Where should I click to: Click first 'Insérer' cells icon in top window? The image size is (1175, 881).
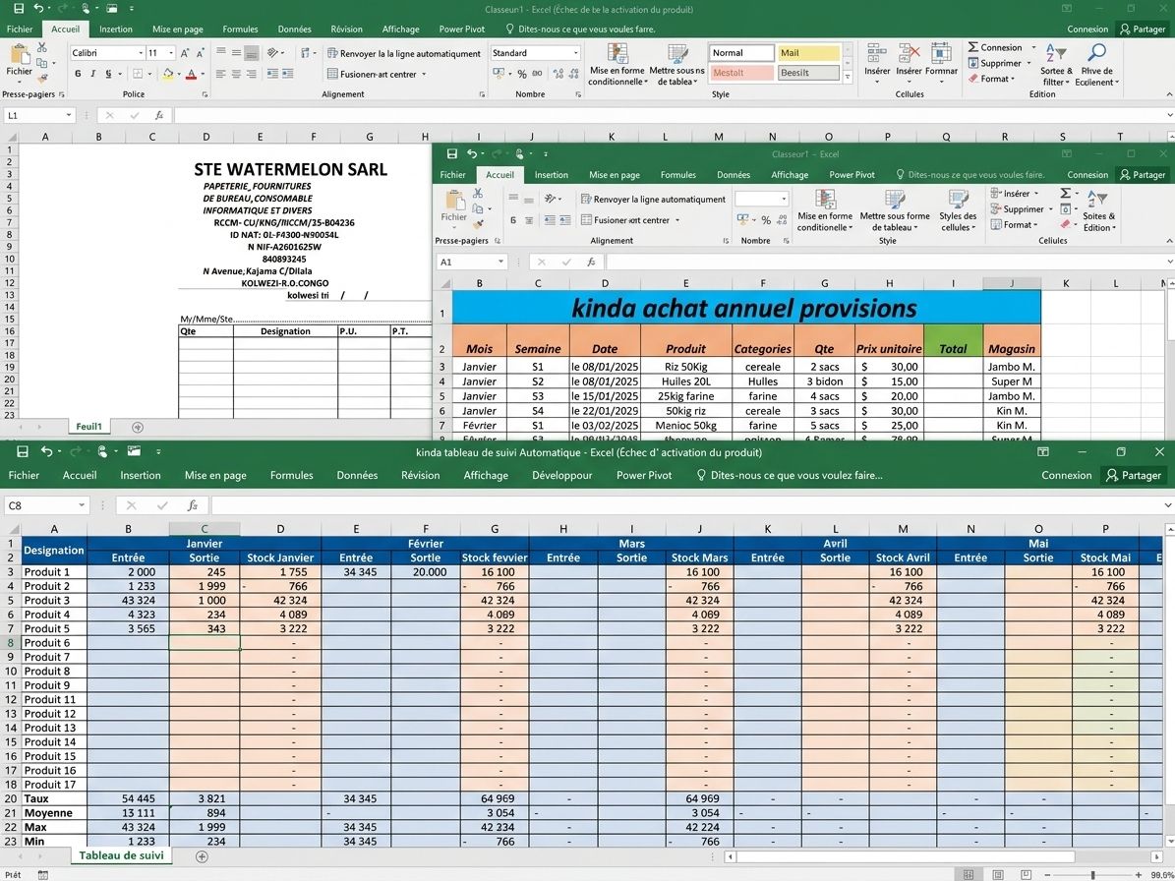[877, 61]
